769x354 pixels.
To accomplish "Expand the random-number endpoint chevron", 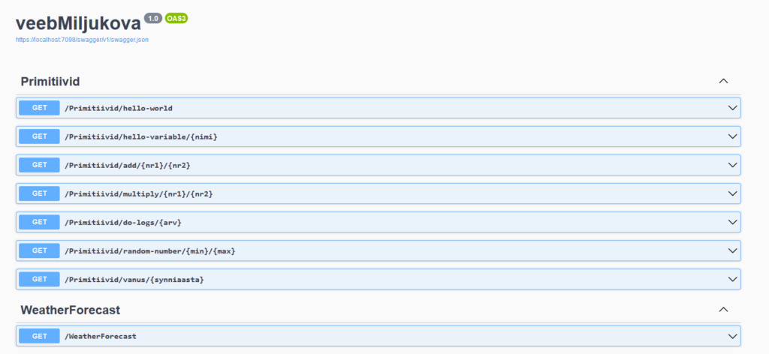I will [x=733, y=250].
